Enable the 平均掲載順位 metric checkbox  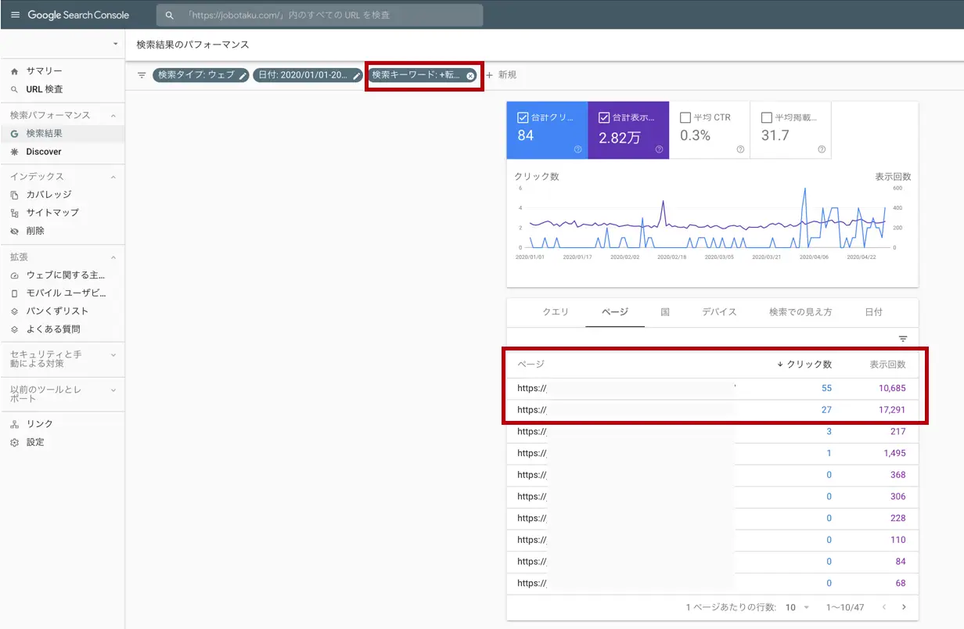[767, 118]
